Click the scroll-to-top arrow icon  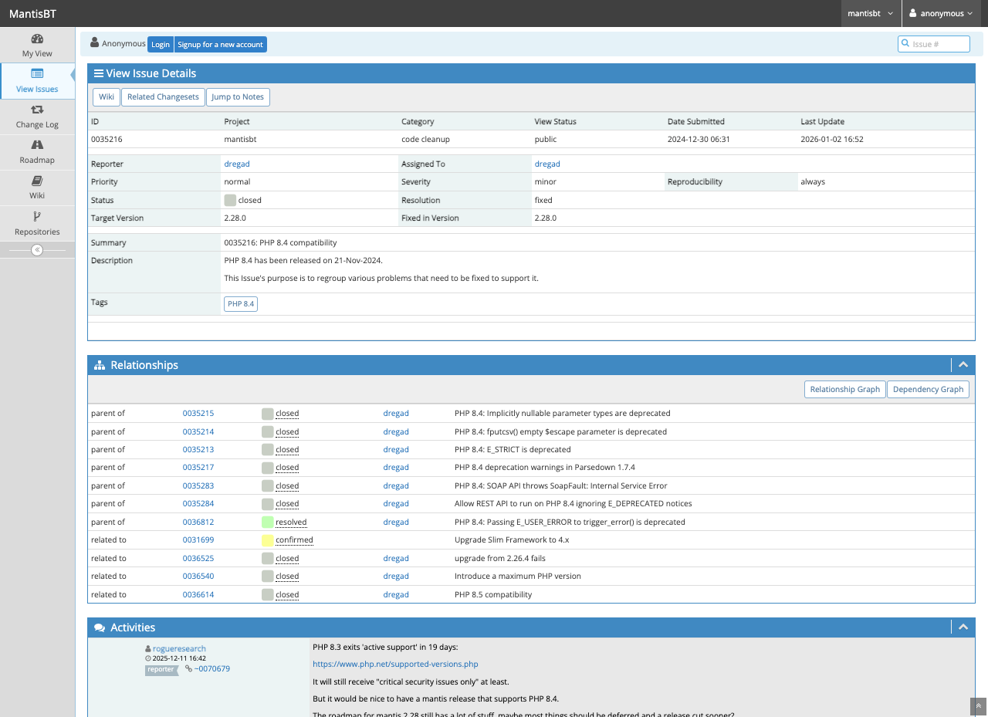(x=979, y=706)
